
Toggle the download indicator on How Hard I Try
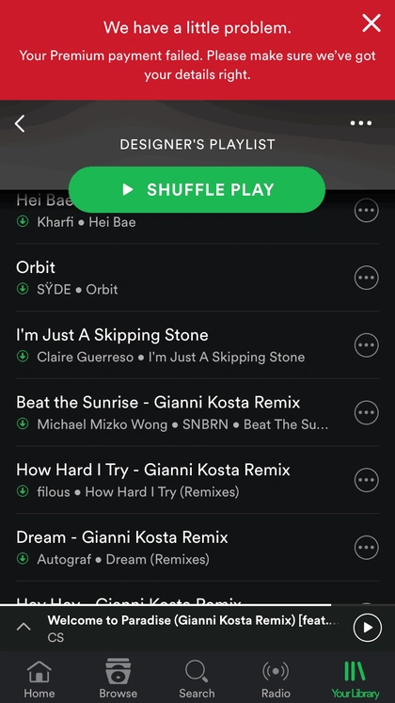23,491
